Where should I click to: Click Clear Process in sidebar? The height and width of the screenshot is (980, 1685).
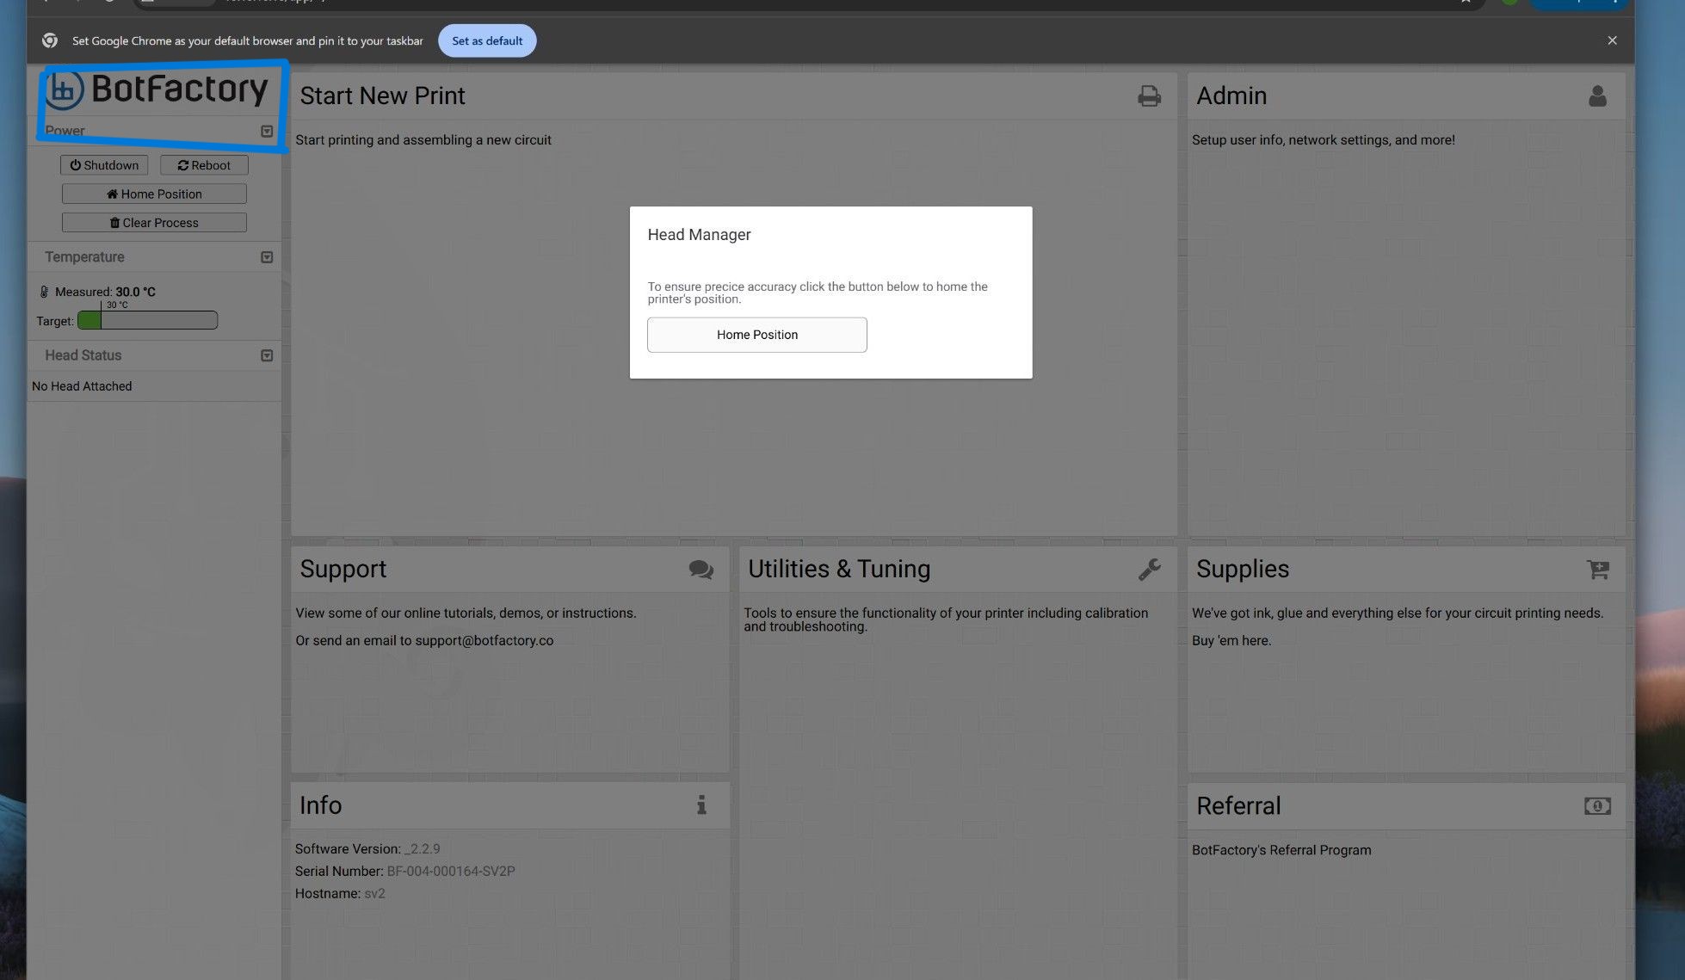coord(154,223)
